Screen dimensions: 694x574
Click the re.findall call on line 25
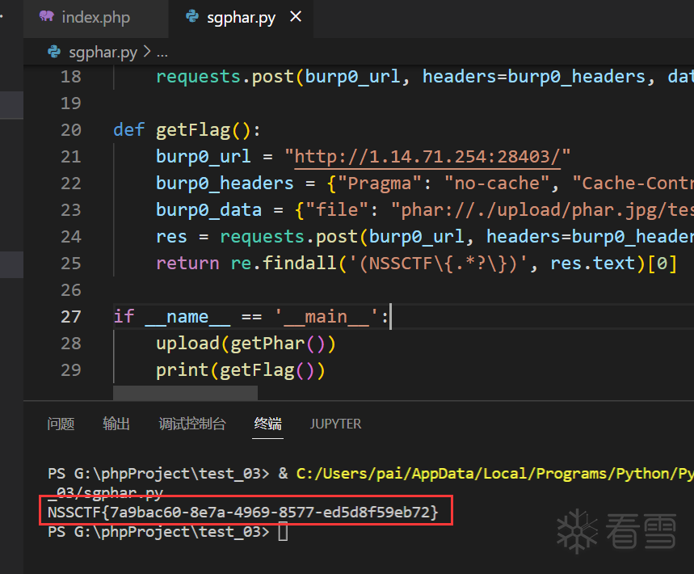pyautogui.click(x=284, y=264)
